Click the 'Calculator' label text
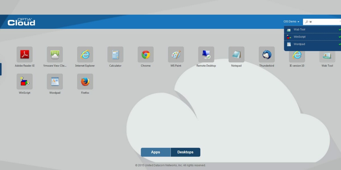This screenshot has width=341, height=170. pos(115,66)
